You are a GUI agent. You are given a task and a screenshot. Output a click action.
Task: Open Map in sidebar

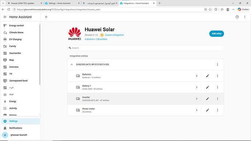[20, 60]
